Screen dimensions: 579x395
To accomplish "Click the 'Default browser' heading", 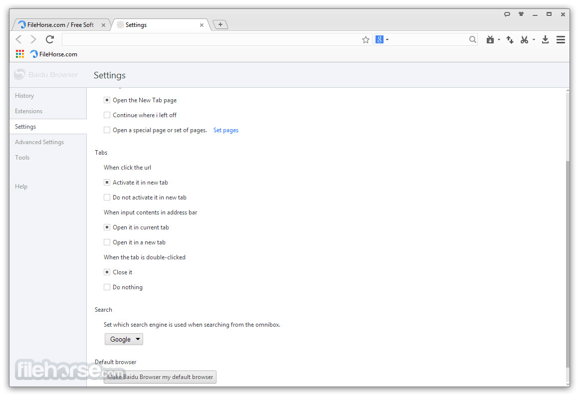I will [x=115, y=362].
